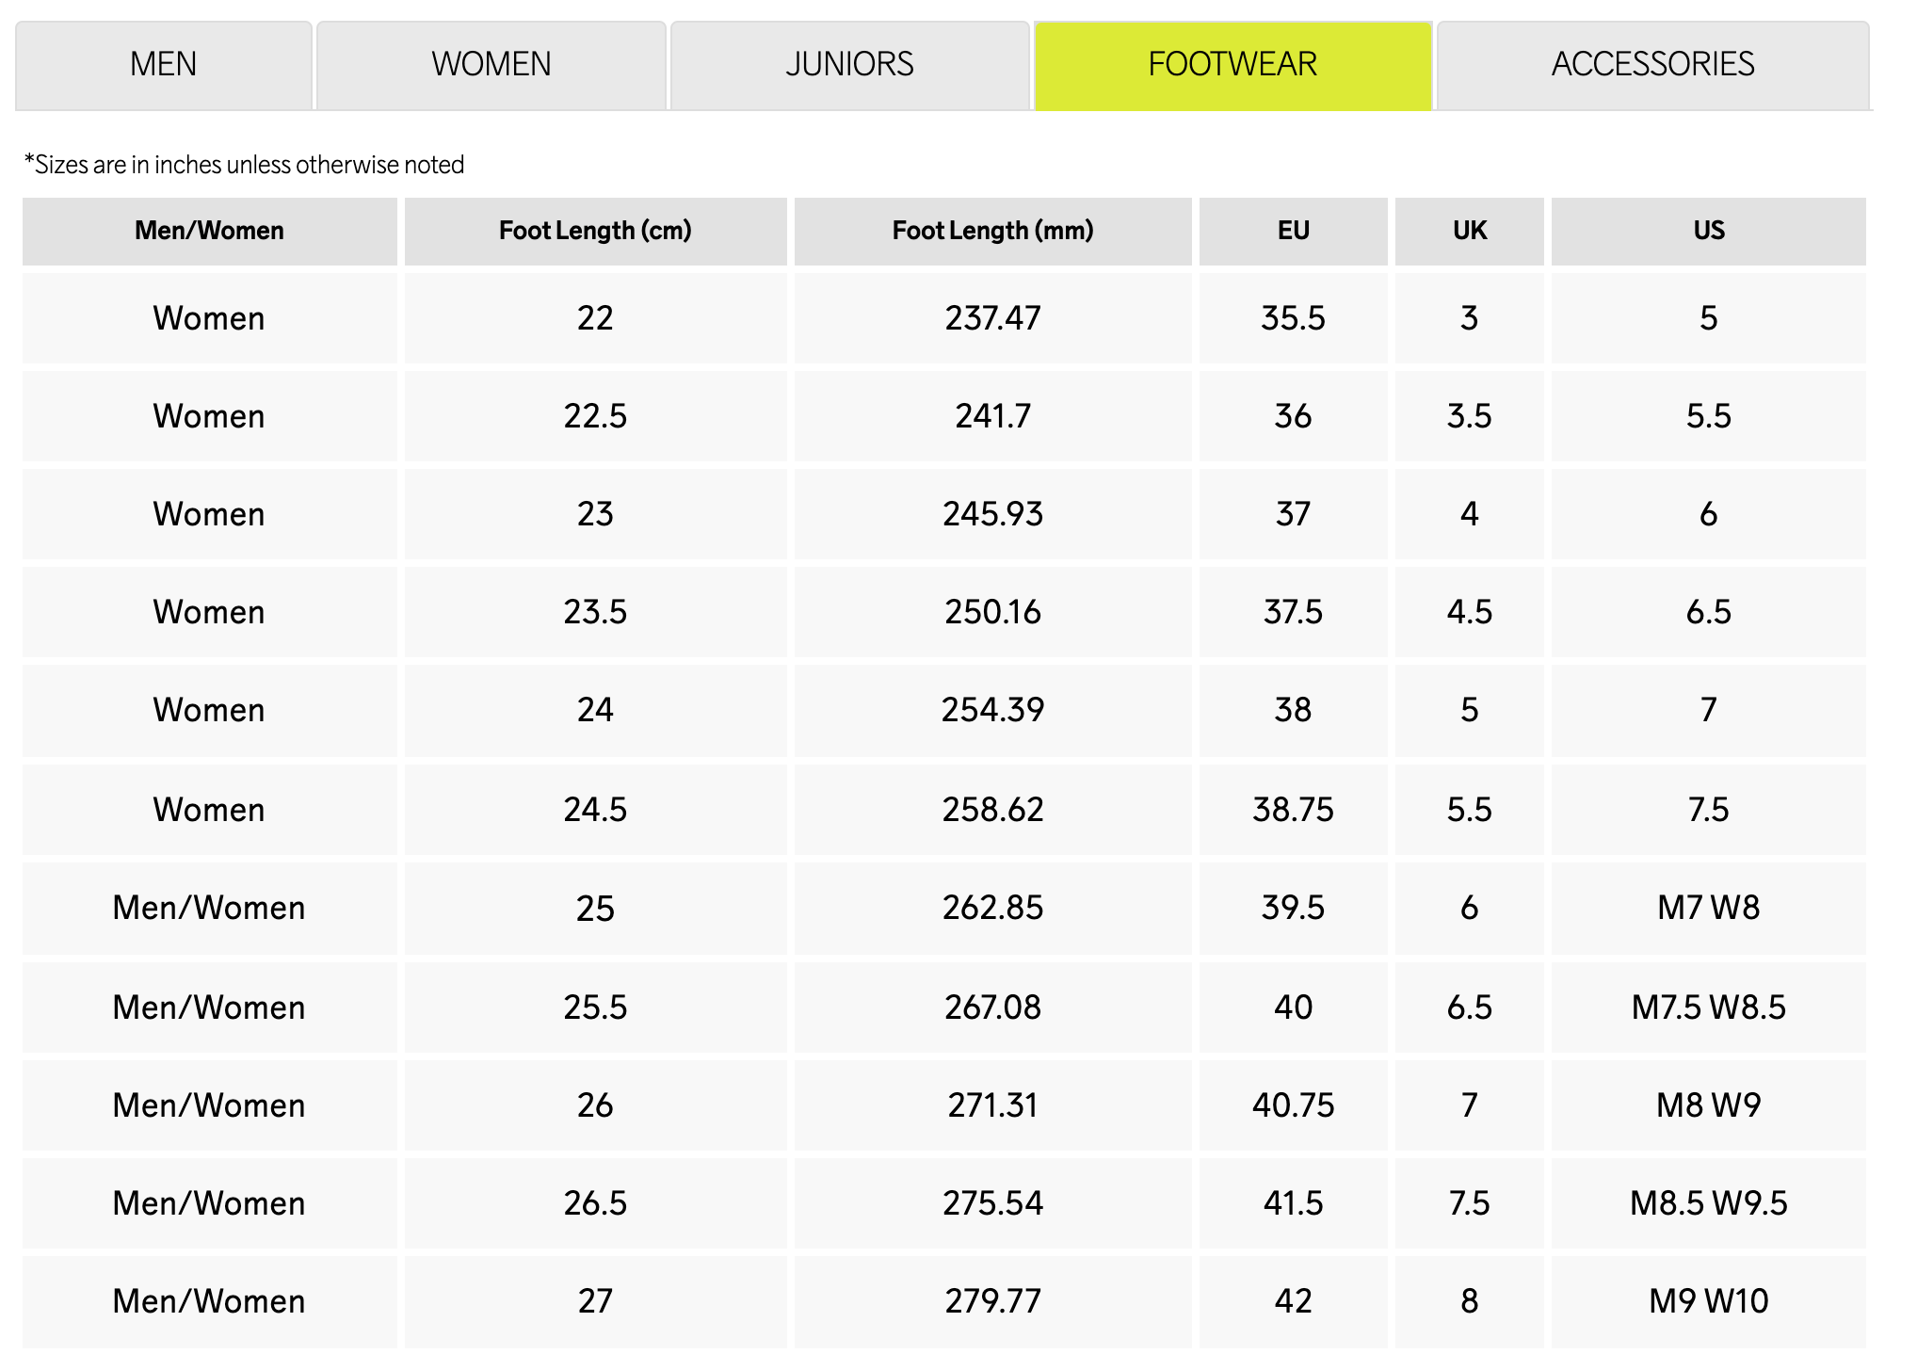Screen dimensions: 1917x1354
Task: Click the EU size 40.75 cell
Action: 1293,1105
